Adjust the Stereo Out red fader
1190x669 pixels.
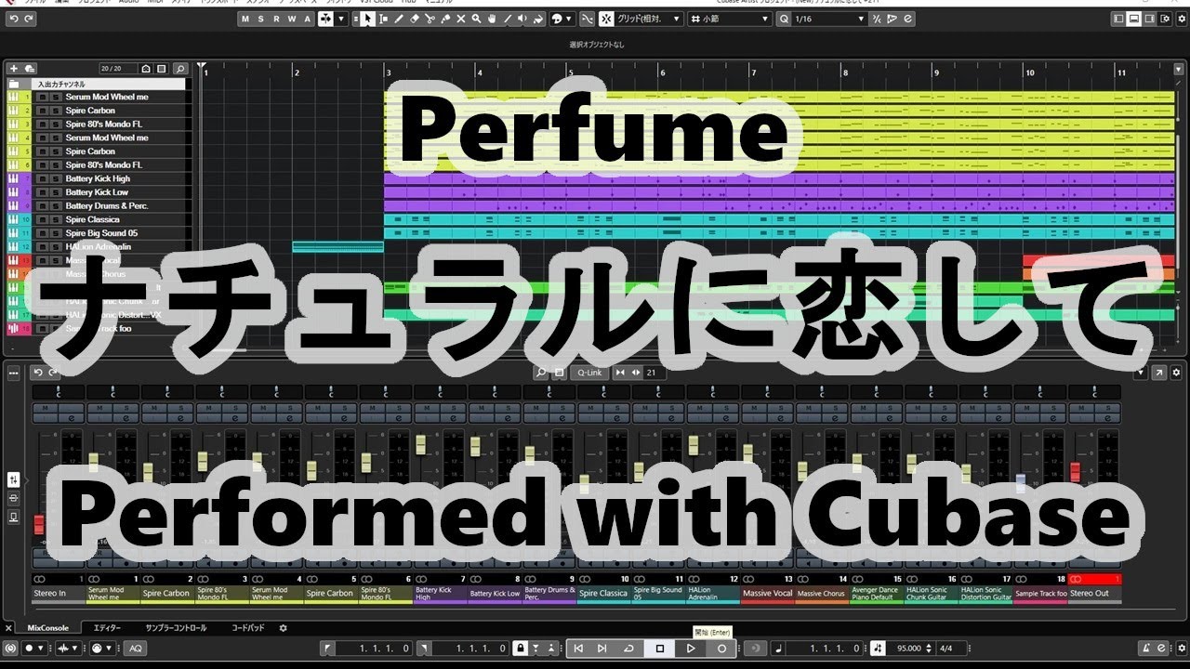[x=1076, y=471]
